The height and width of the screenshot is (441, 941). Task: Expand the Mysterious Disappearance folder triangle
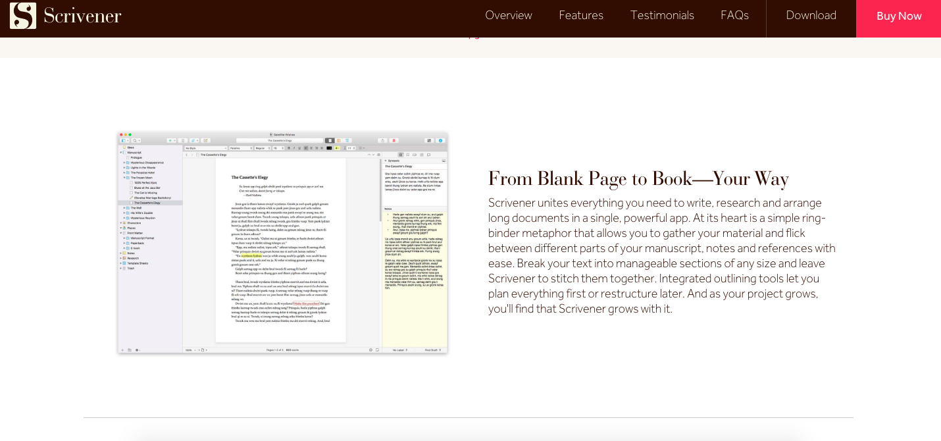tap(124, 163)
